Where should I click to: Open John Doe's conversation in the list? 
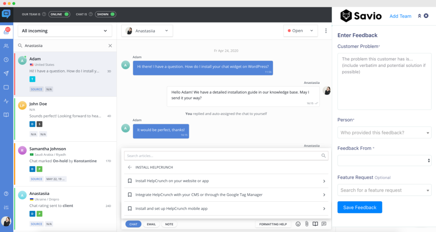point(65,119)
